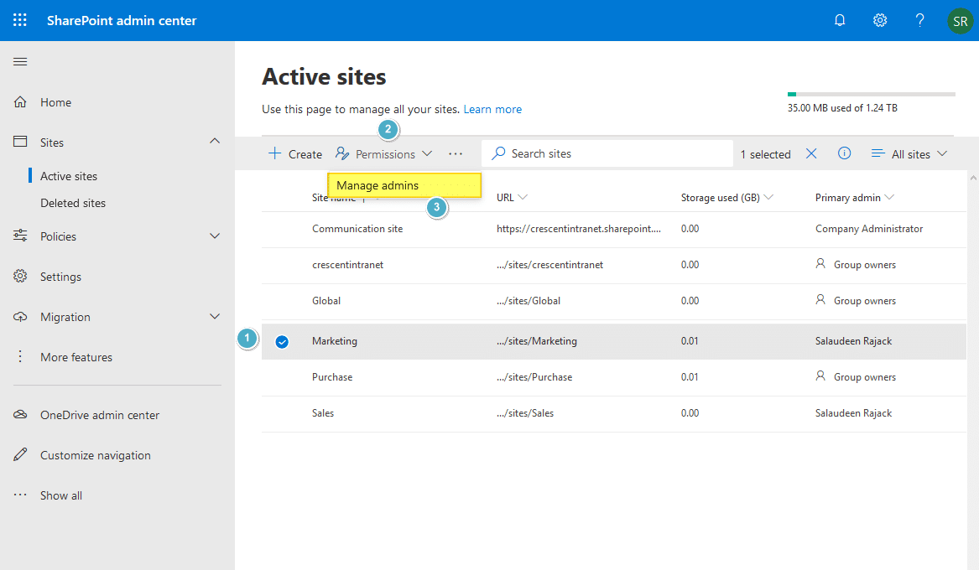Screen dimensions: 979x570
Task: Open the Help question mark
Action: click(x=919, y=19)
